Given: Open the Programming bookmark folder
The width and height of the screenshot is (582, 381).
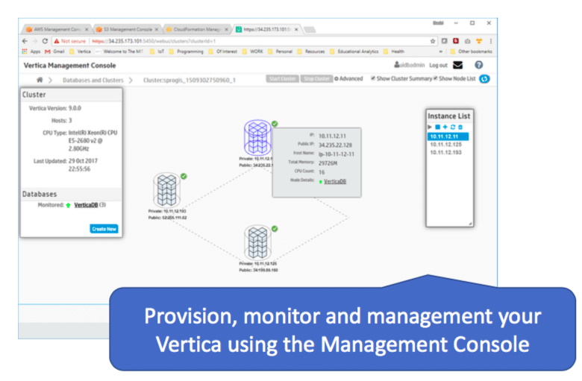Looking at the screenshot, I should 187,51.
